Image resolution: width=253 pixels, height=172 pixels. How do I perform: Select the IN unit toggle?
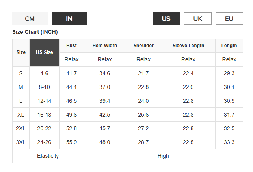coord(69,18)
